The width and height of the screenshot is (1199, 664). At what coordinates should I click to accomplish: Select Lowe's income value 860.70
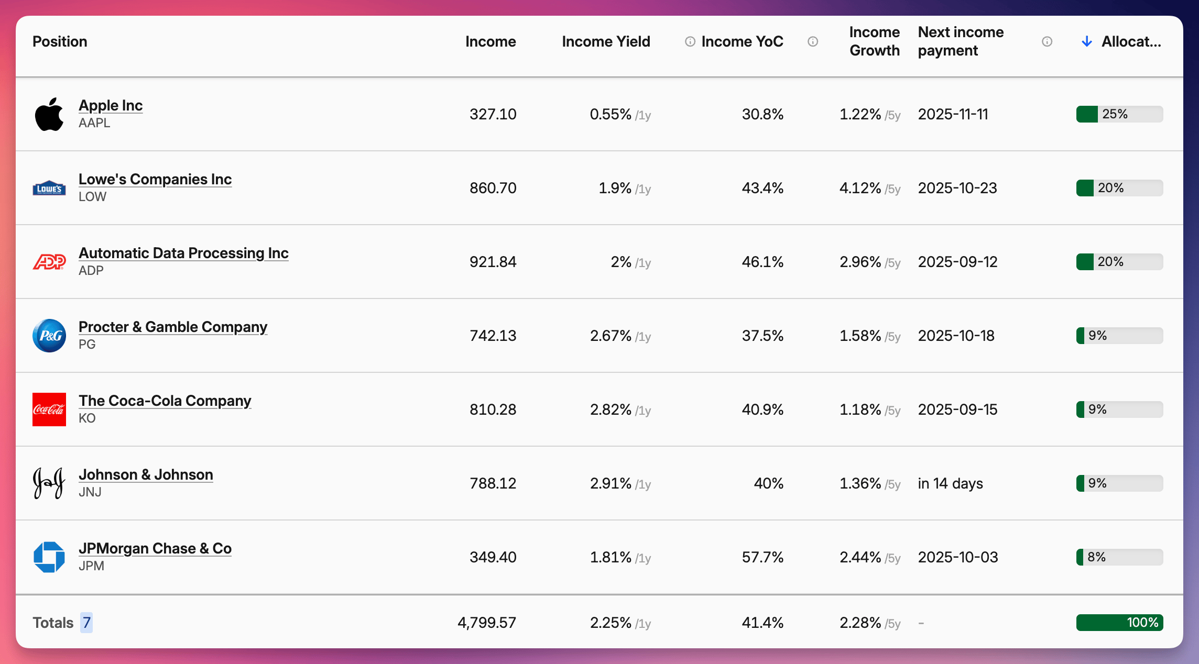click(493, 188)
